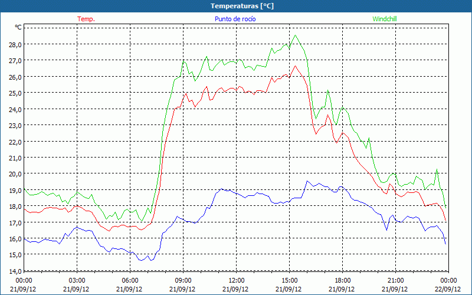Screen dimensions: 472x295
Task: Click the 26,0 y-axis value
Action: pyautogui.click(x=15, y=77)
